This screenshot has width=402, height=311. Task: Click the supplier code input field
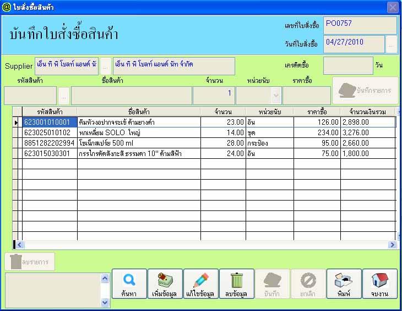pyautogui.click(x=67, y=66)
